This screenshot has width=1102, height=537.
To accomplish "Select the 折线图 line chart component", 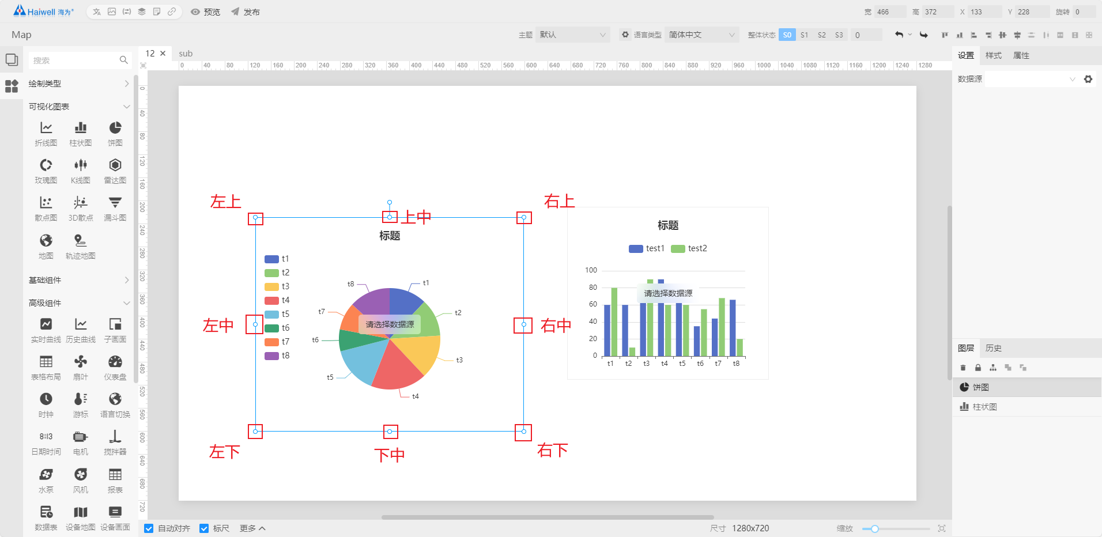I will [46, 134].
